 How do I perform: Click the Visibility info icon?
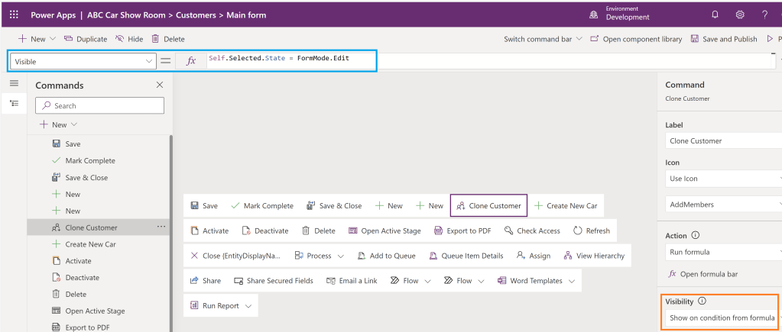(702, 301)
